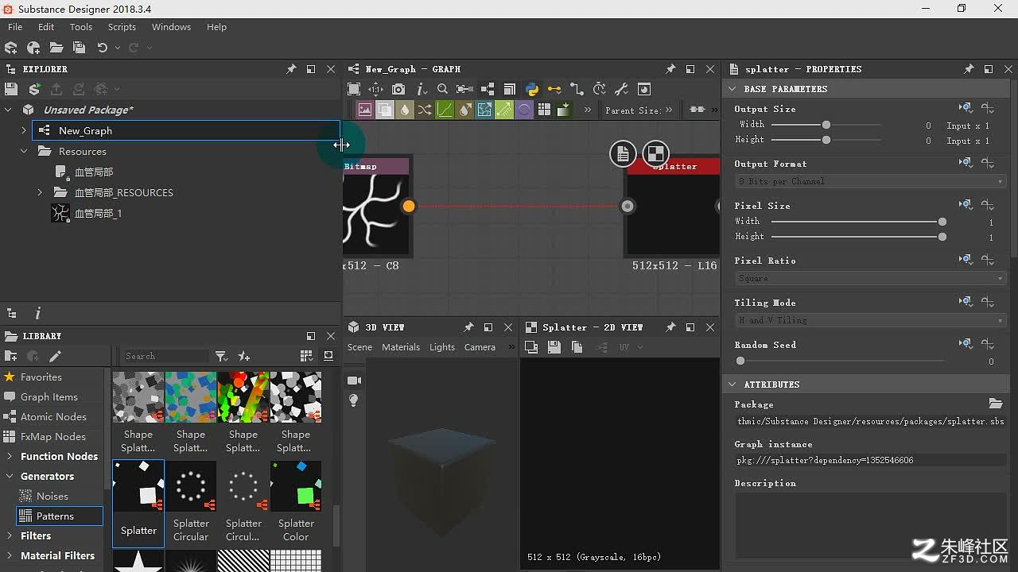
Task: Toggle Pixel Size inheritance icon
Action: 966,205
